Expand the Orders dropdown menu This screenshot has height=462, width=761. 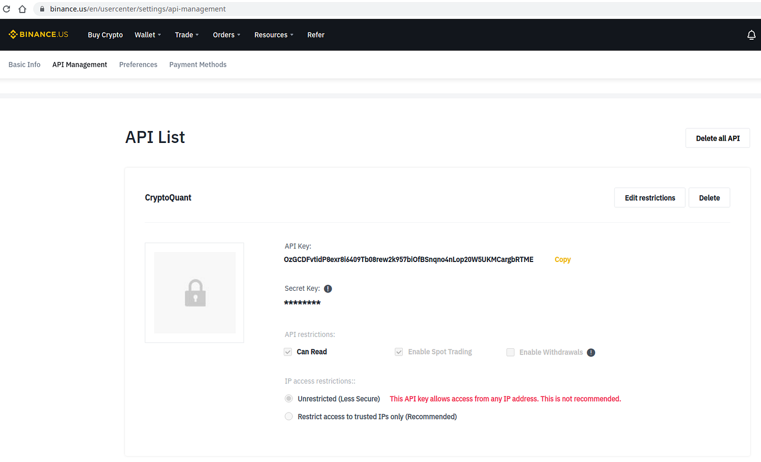coord(227,35)
